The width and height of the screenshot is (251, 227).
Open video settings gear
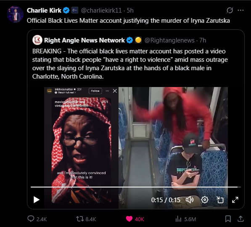[205, 200]
